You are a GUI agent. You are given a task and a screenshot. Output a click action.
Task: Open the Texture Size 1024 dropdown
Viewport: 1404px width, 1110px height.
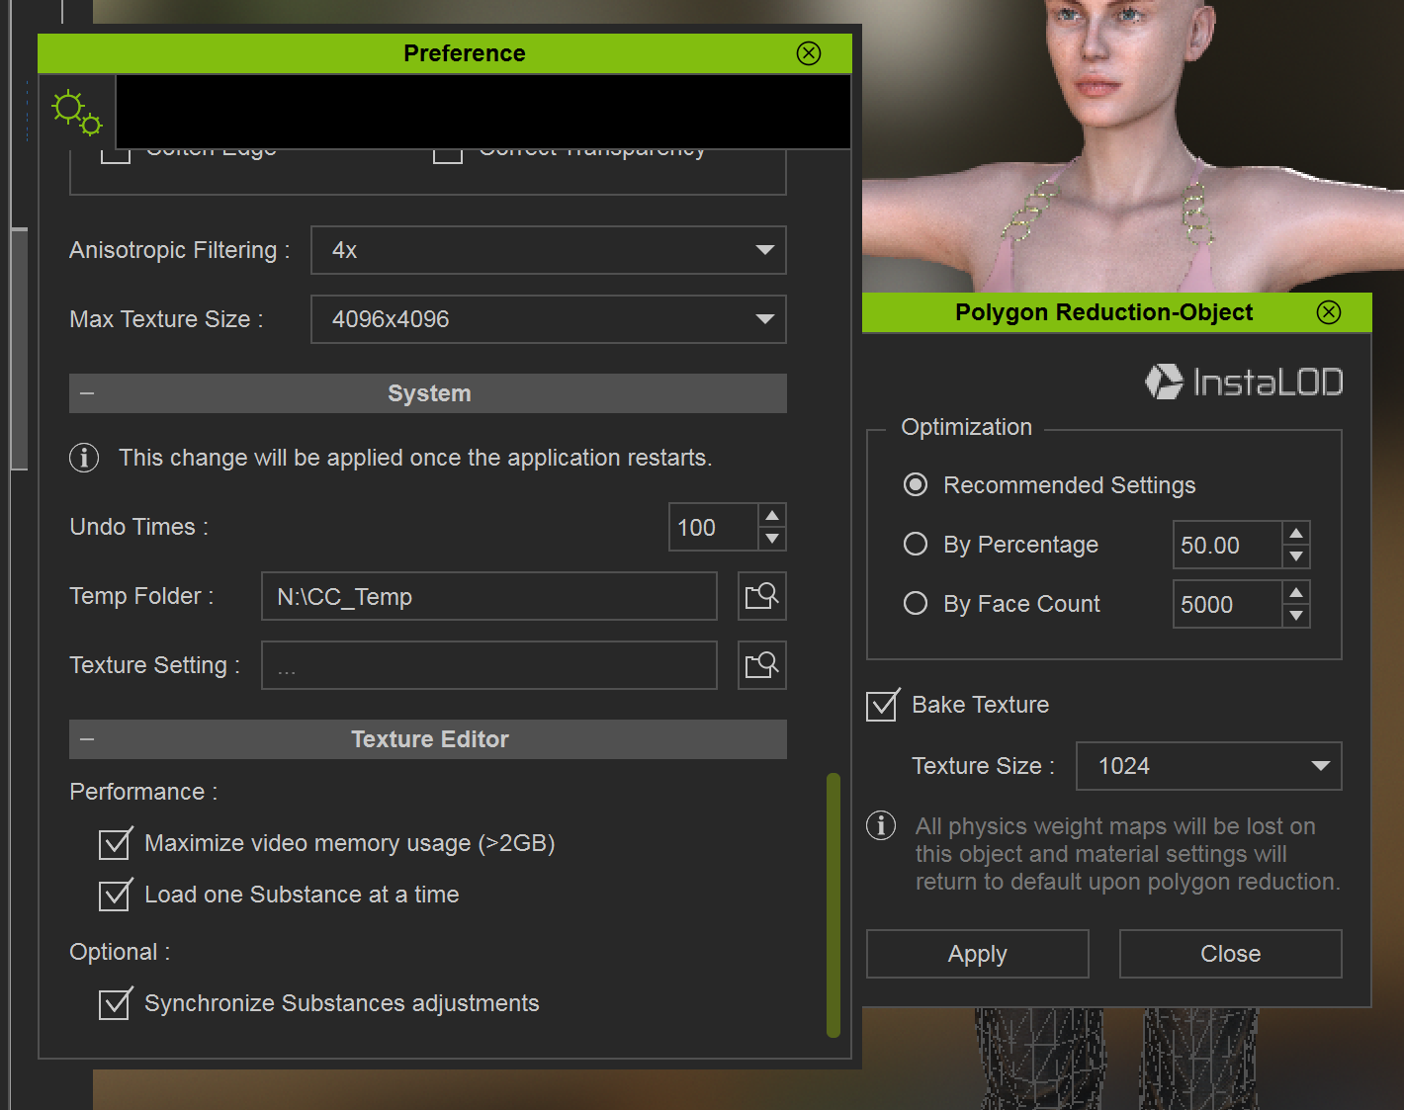1208,766
